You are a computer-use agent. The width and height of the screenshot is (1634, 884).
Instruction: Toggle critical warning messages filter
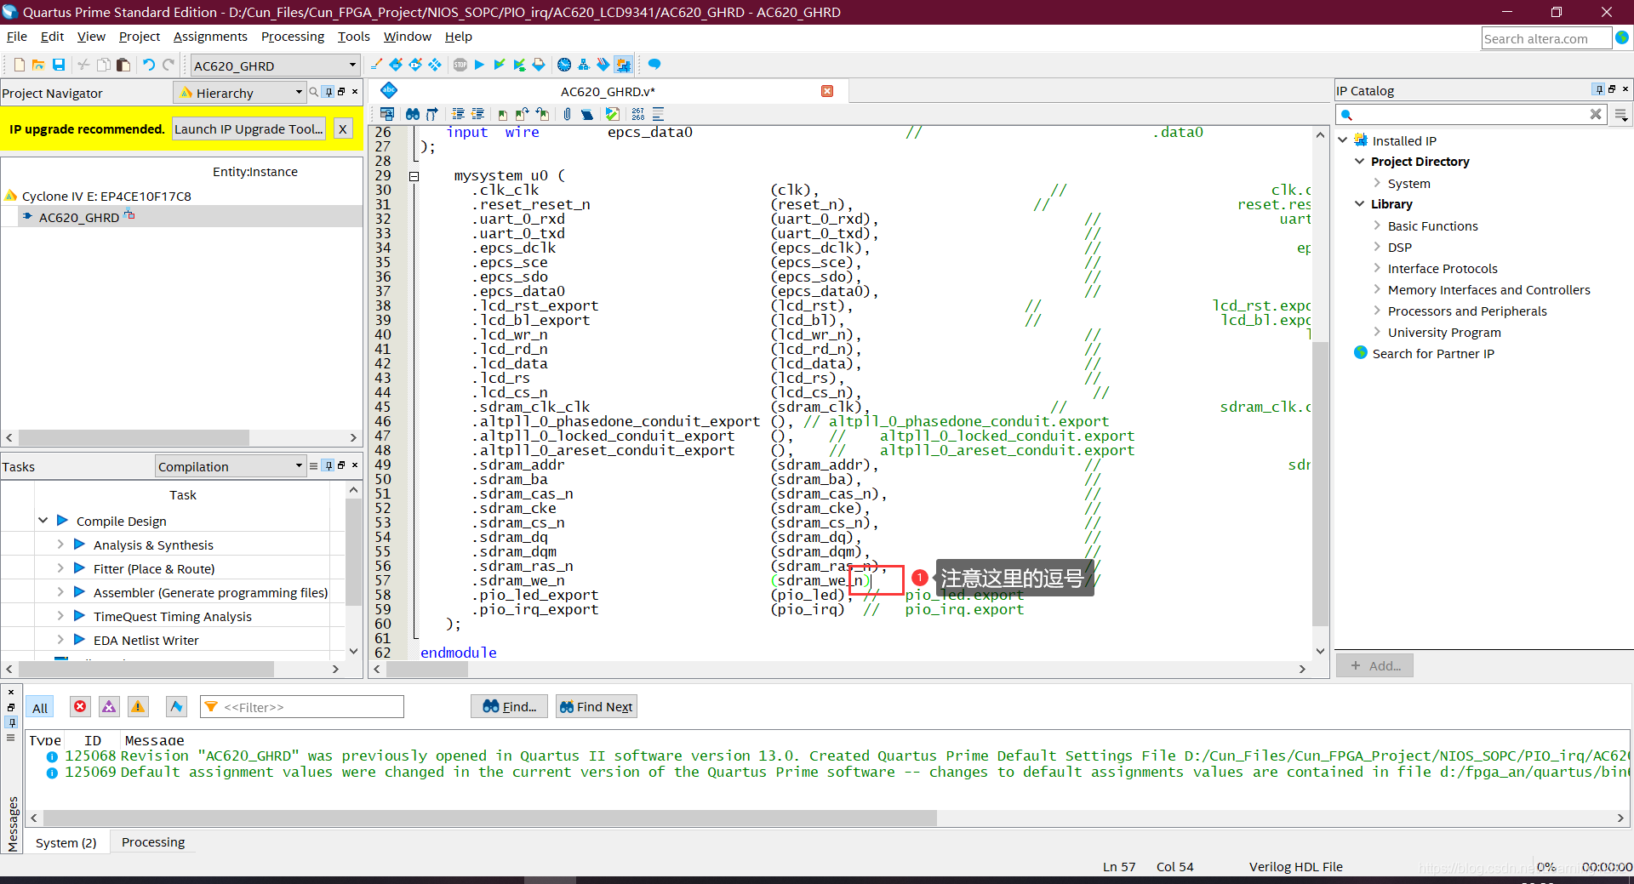click(x=109, y=707)
